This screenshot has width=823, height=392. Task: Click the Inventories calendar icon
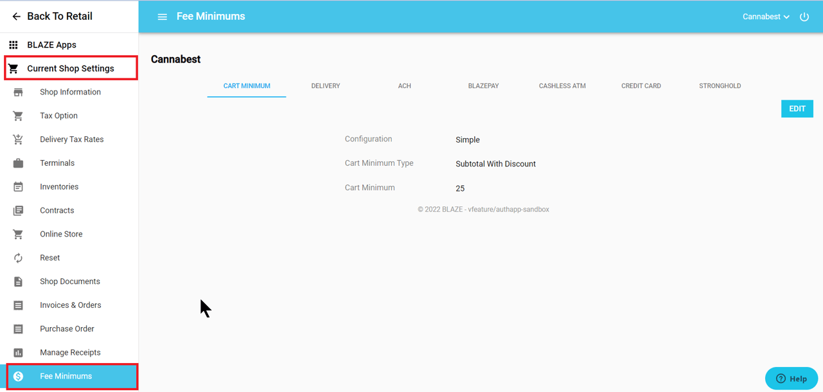pyautogui.click(x=18, y=187)
